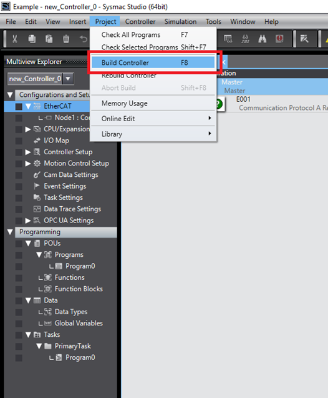328x398 pixels.
Task: Collapse the Programming section
Action: coord(10,232)
